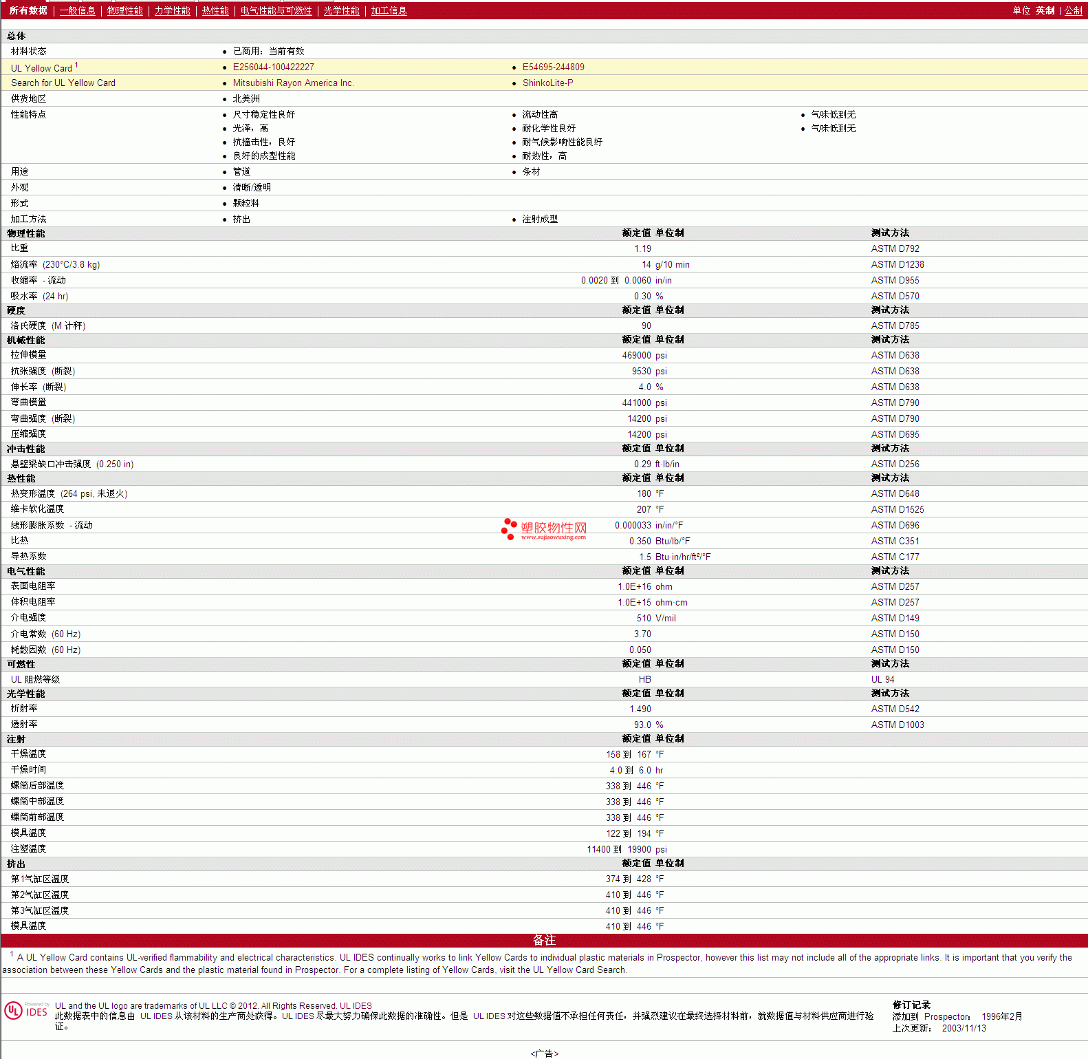Click ASTM D785 test method
Screen dimensions: 1088x1059
[x=895, y=326]
